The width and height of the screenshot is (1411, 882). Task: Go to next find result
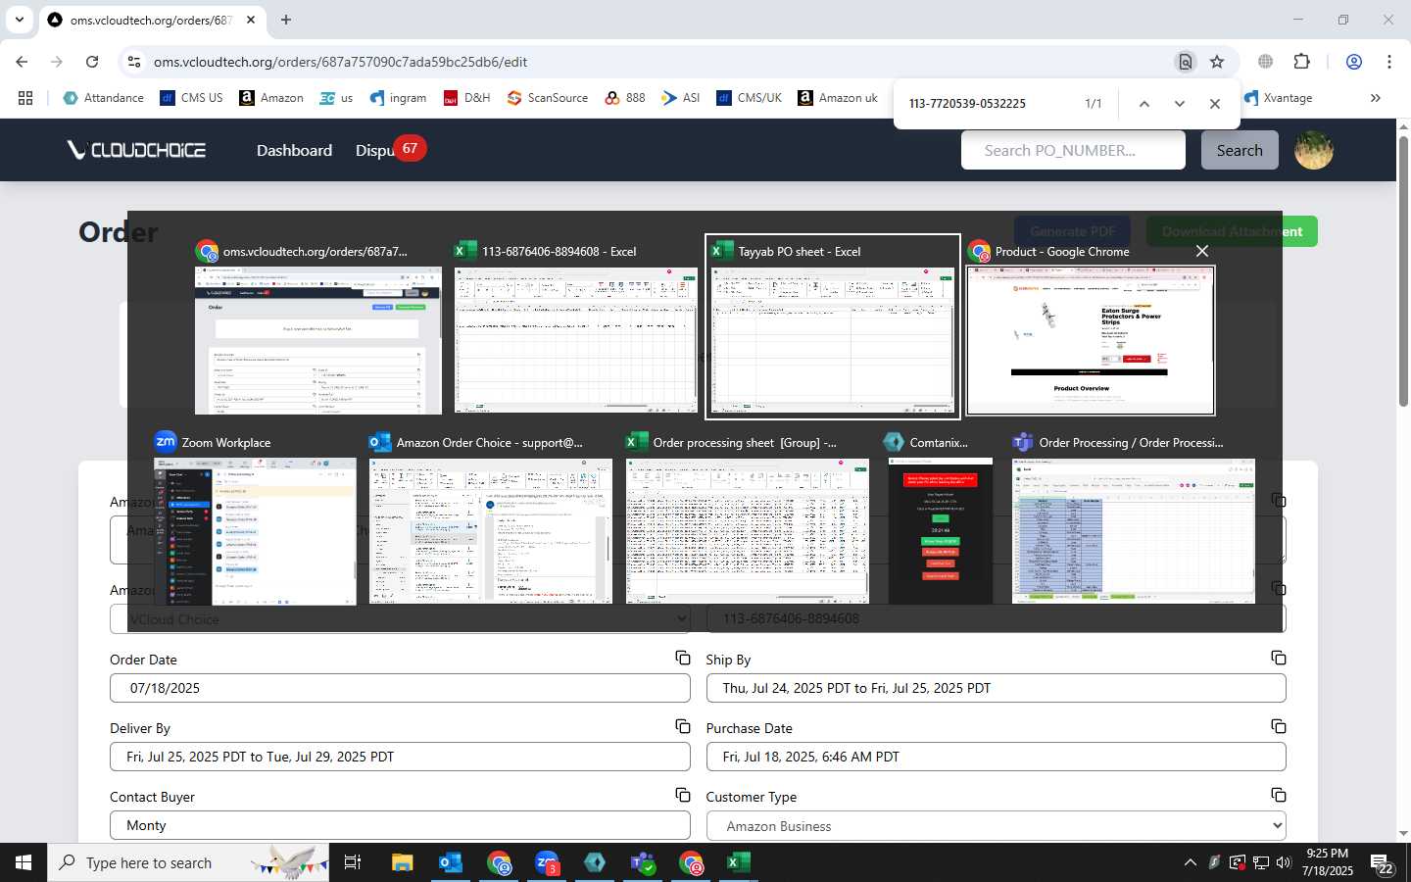pyautogui.click(x=1180, y=104)
